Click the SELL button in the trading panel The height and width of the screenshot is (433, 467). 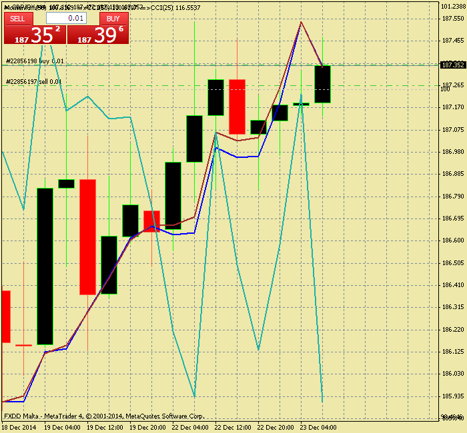click(18, 19)
